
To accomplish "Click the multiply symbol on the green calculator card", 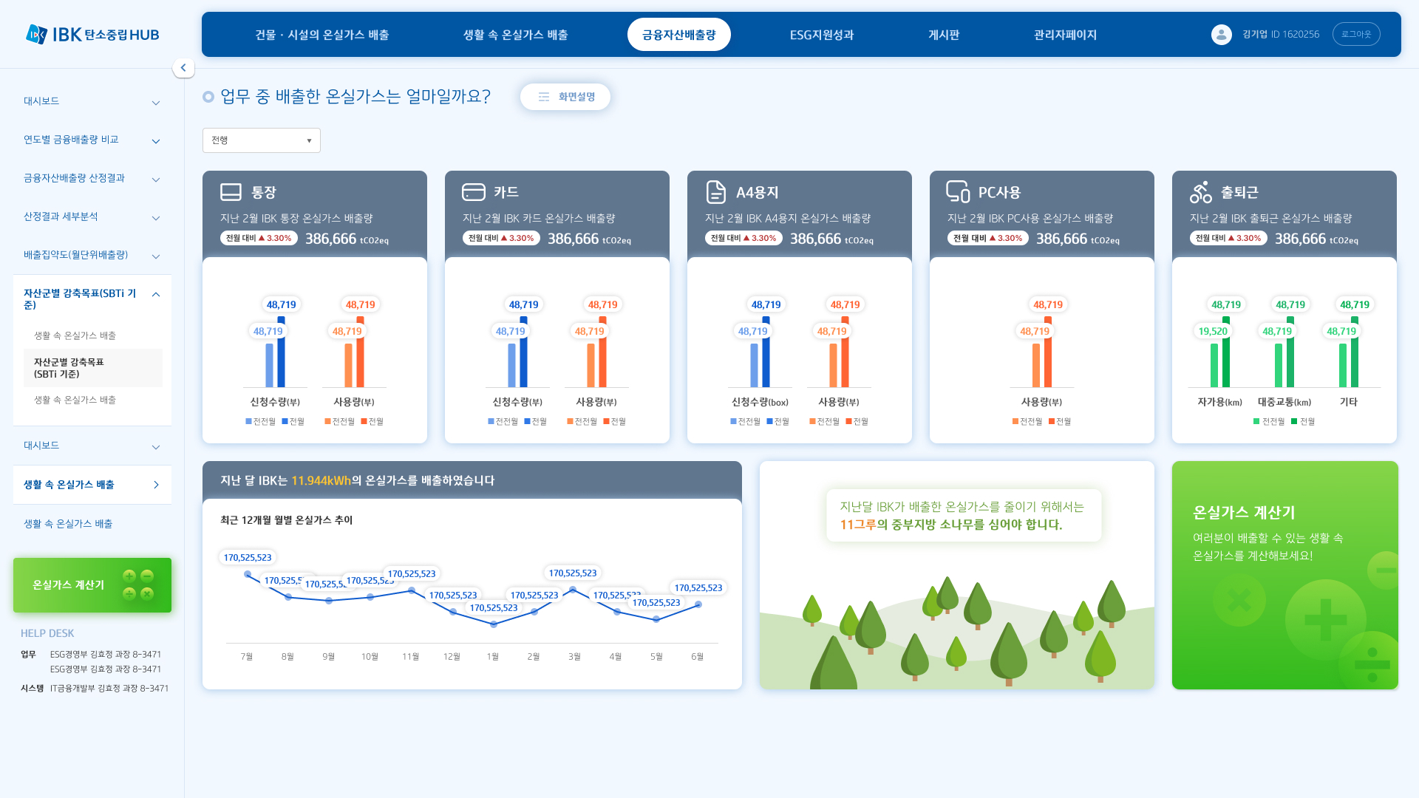I will coord(1239,600).
